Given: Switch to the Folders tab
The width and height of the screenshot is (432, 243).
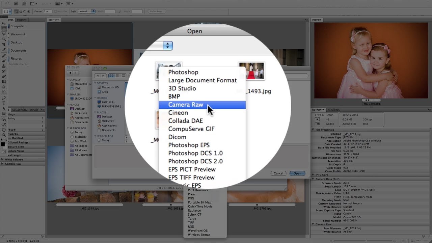Looking at the screenshot, I should pyautogui.click(x=22, y=20).
